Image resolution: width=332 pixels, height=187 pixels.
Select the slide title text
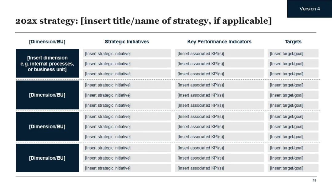pyautogui.click(x=143, y=21)
